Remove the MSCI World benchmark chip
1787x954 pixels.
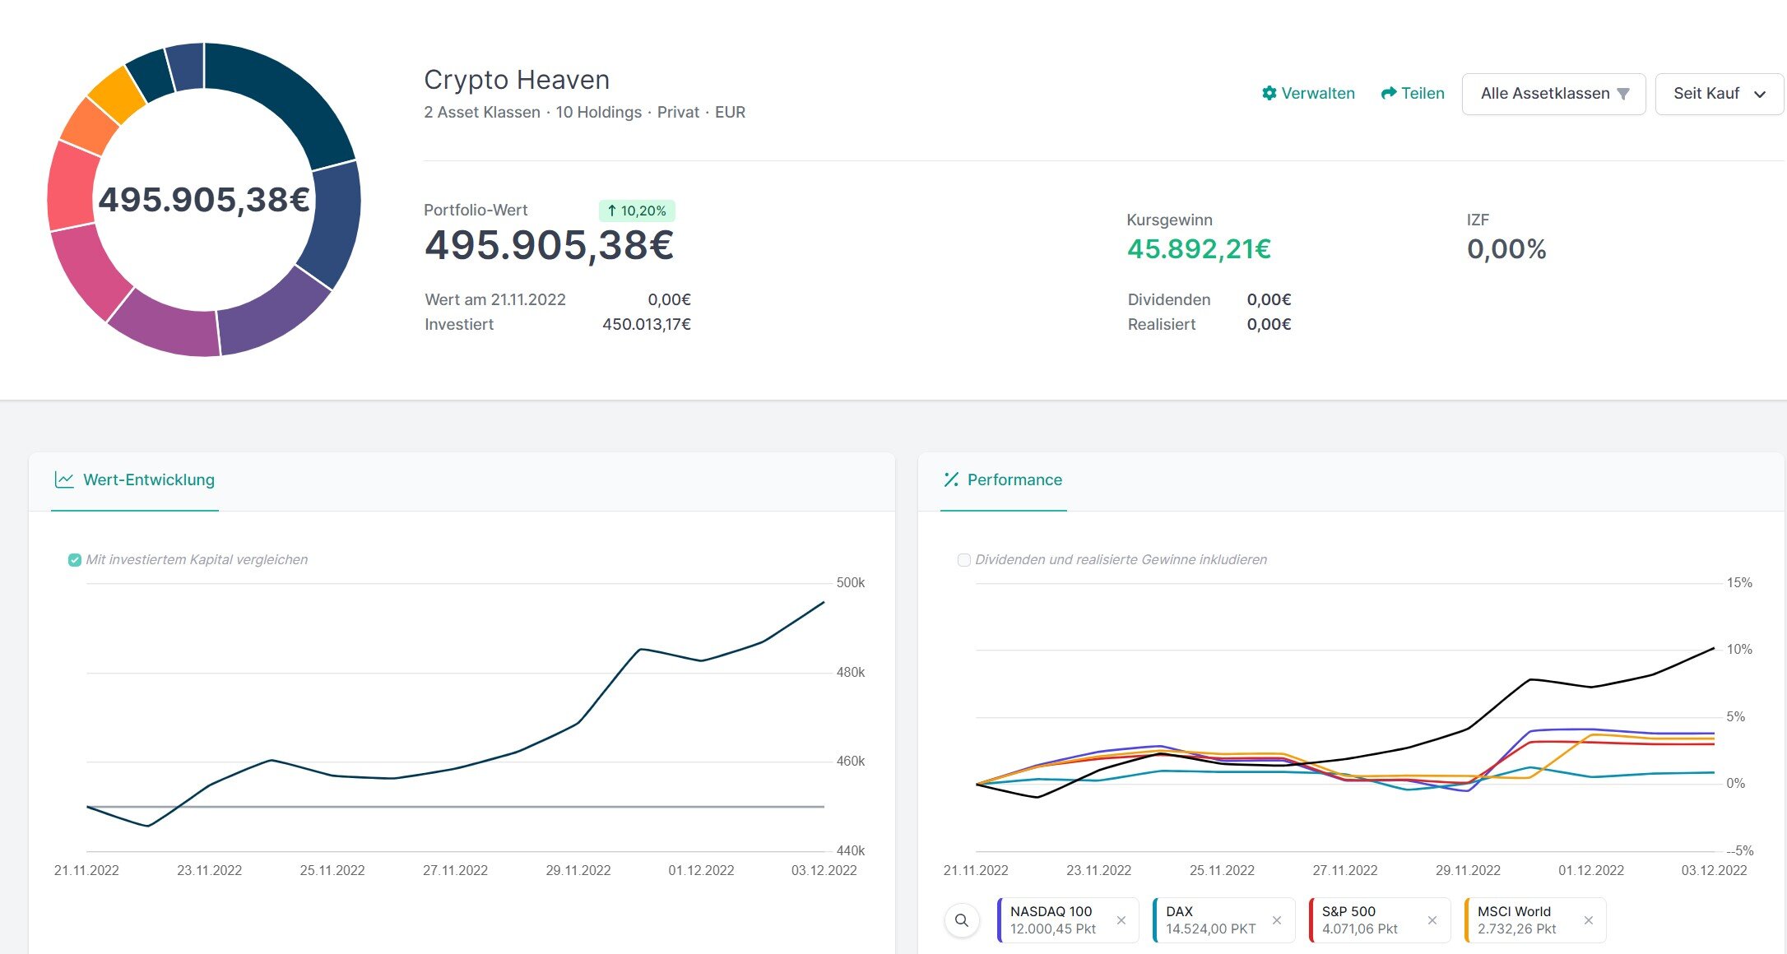(x=1588, y=920)
